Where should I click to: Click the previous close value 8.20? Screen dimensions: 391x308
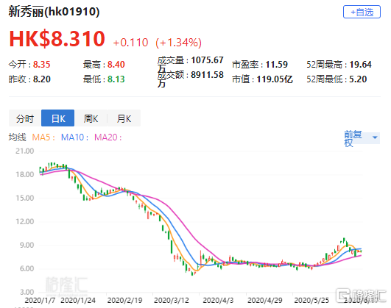42,79
